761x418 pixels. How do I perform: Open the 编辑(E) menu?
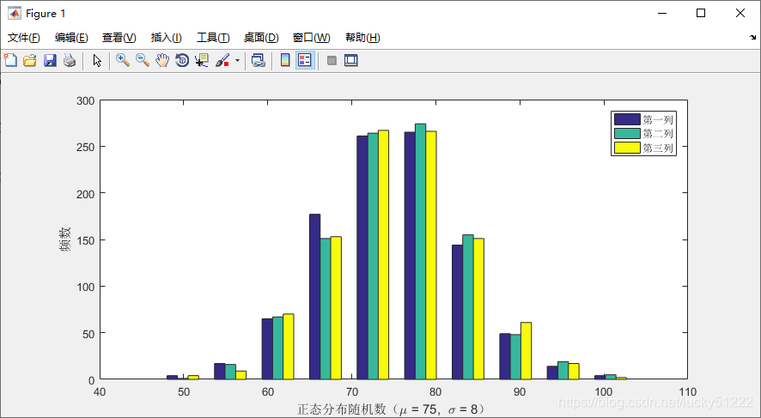71,38
